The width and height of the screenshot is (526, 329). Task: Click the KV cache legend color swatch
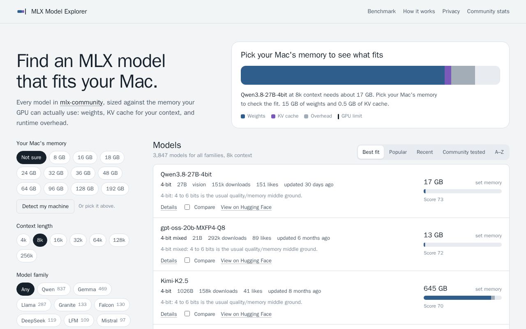point(273,116)
